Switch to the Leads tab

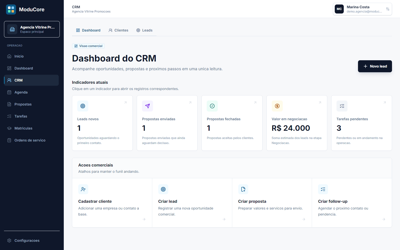coord(144,30)
